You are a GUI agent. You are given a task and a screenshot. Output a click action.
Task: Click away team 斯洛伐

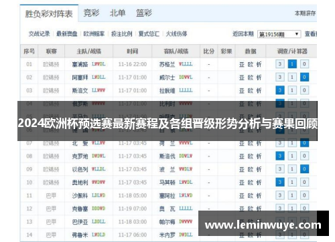click(167, 156)
